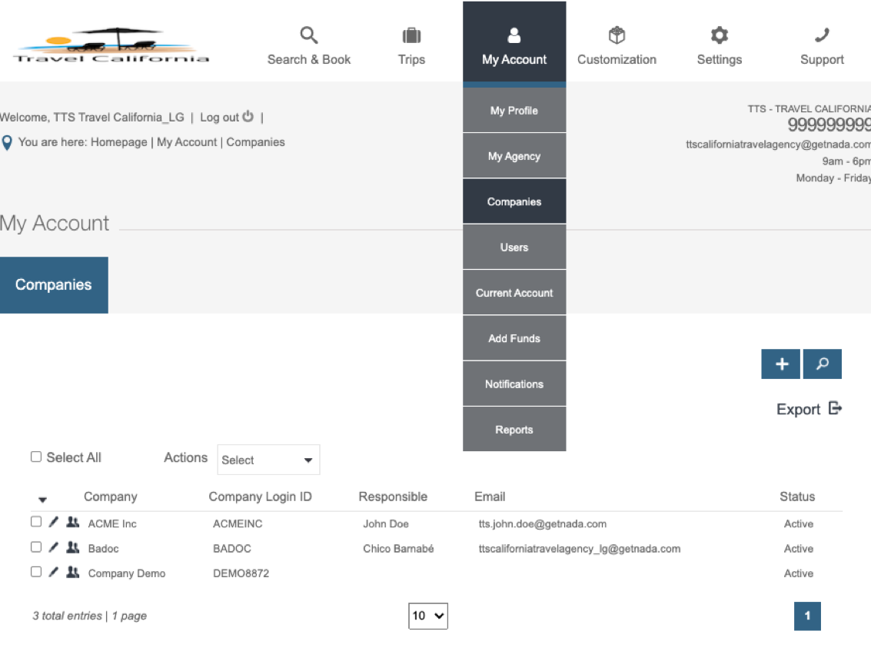The height and width of the screenshot is (661, 871).
Task: Check the ACME Inc row checkbox
Action: coord(36,523)
